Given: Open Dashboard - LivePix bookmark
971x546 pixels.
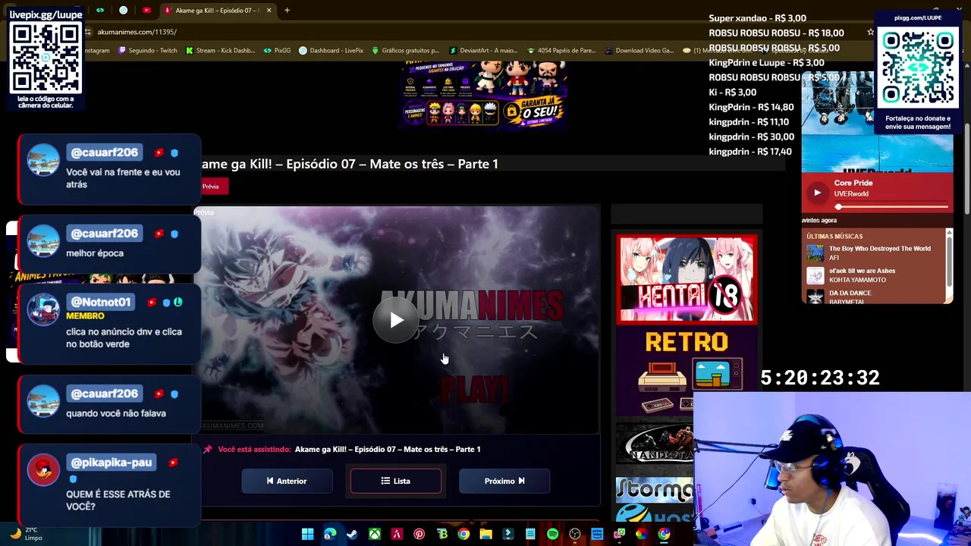Looking at the screenshot, I should (x=331, y=51).
